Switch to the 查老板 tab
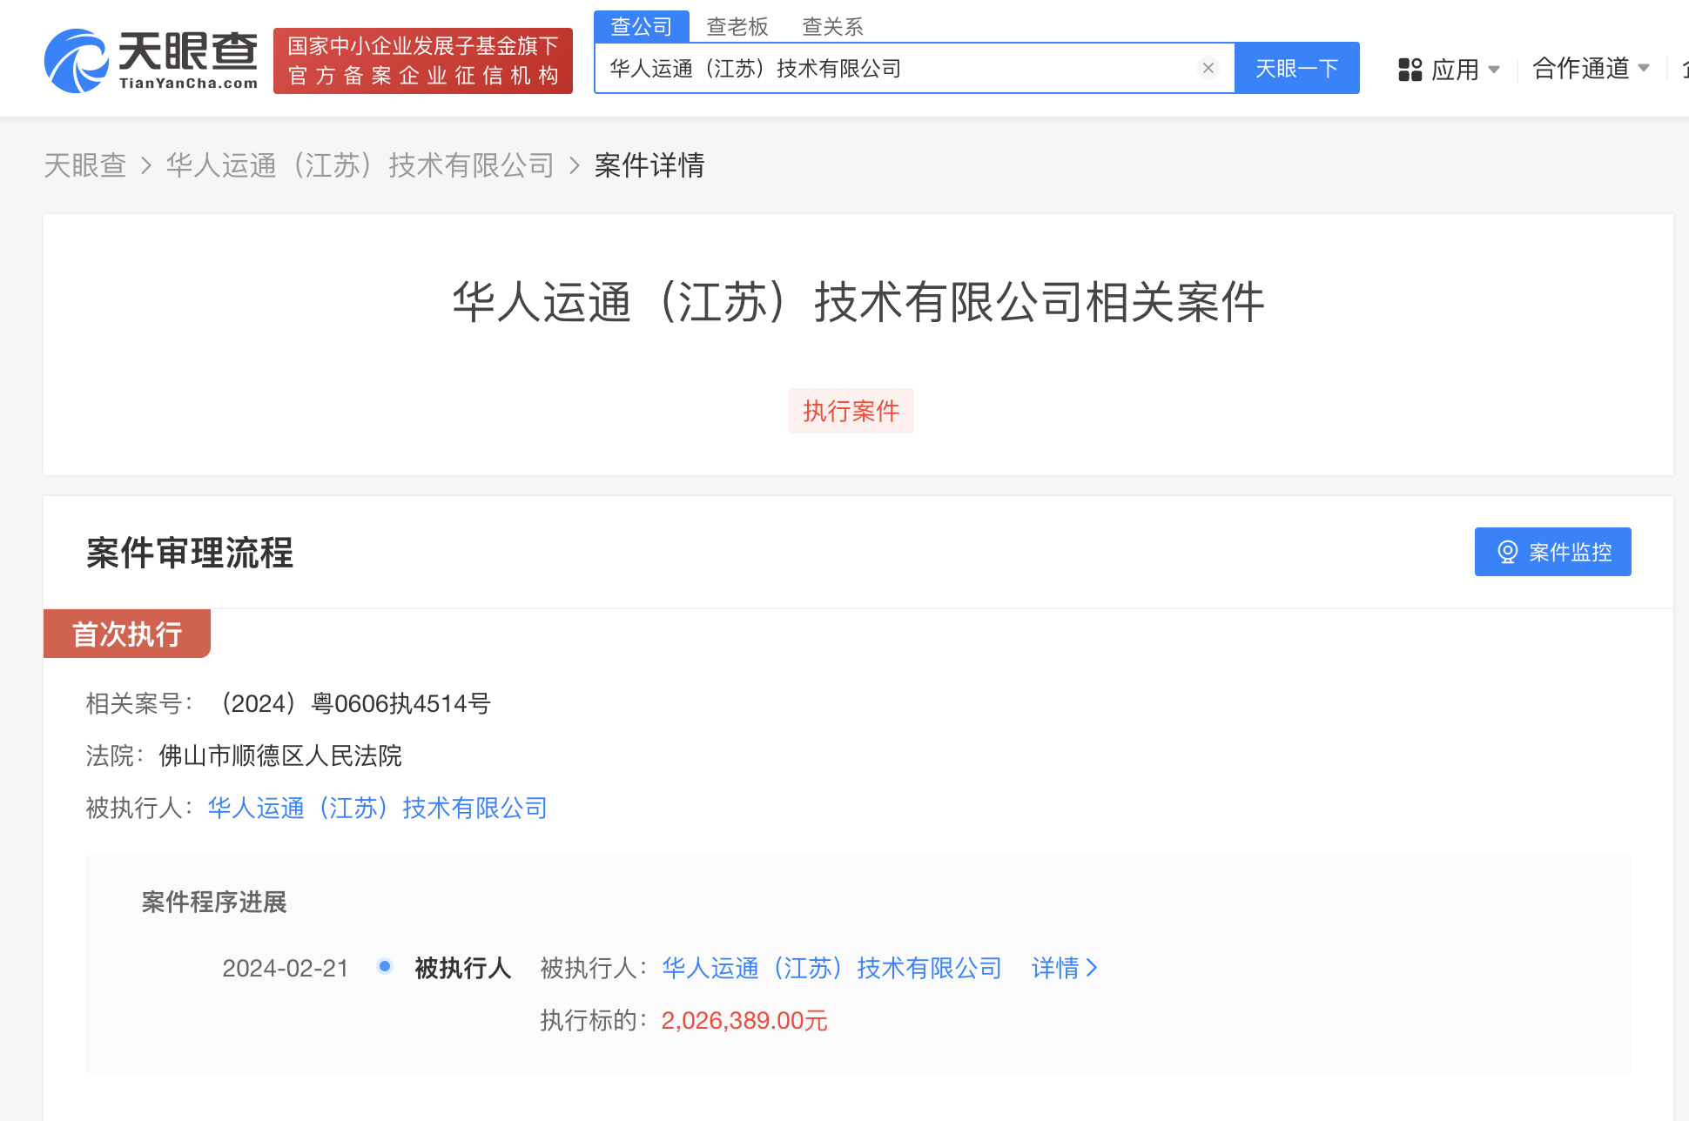Image resolution: width=1689 pixels, height=1121 pixels. click(x=737, y=26)
